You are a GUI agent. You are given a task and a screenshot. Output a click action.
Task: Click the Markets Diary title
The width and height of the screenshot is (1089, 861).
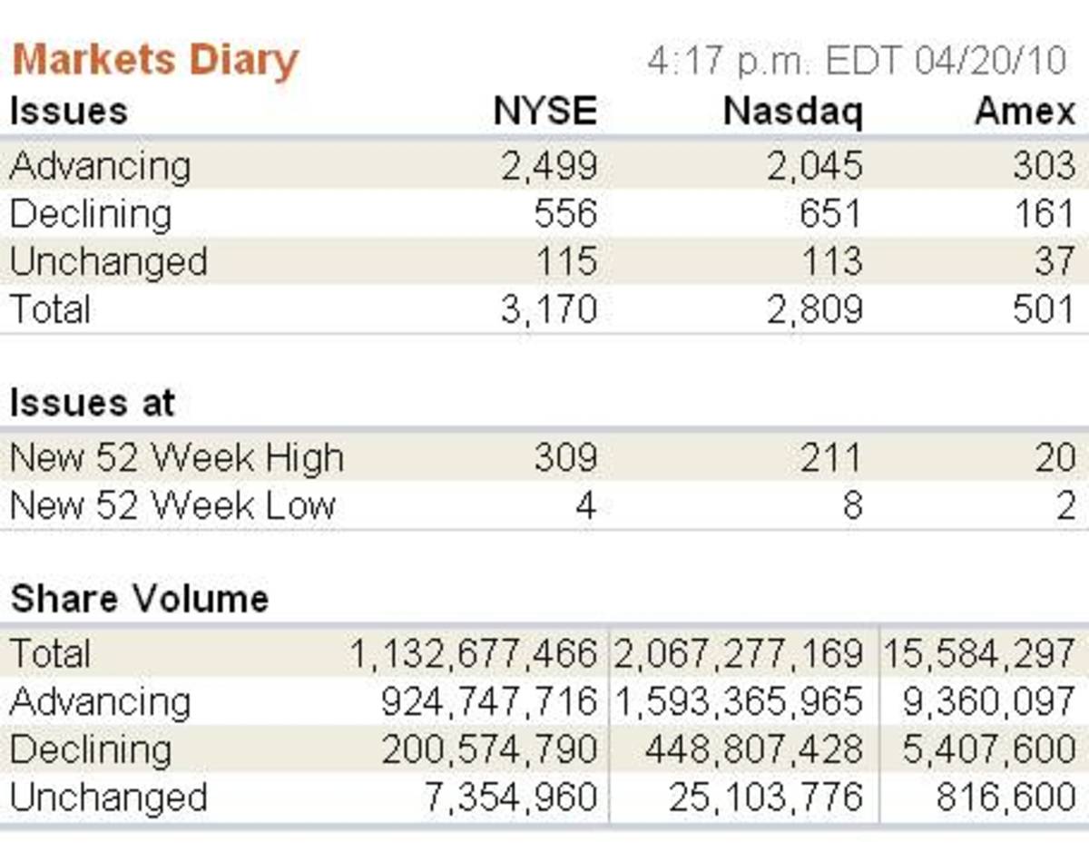(154, 62)
